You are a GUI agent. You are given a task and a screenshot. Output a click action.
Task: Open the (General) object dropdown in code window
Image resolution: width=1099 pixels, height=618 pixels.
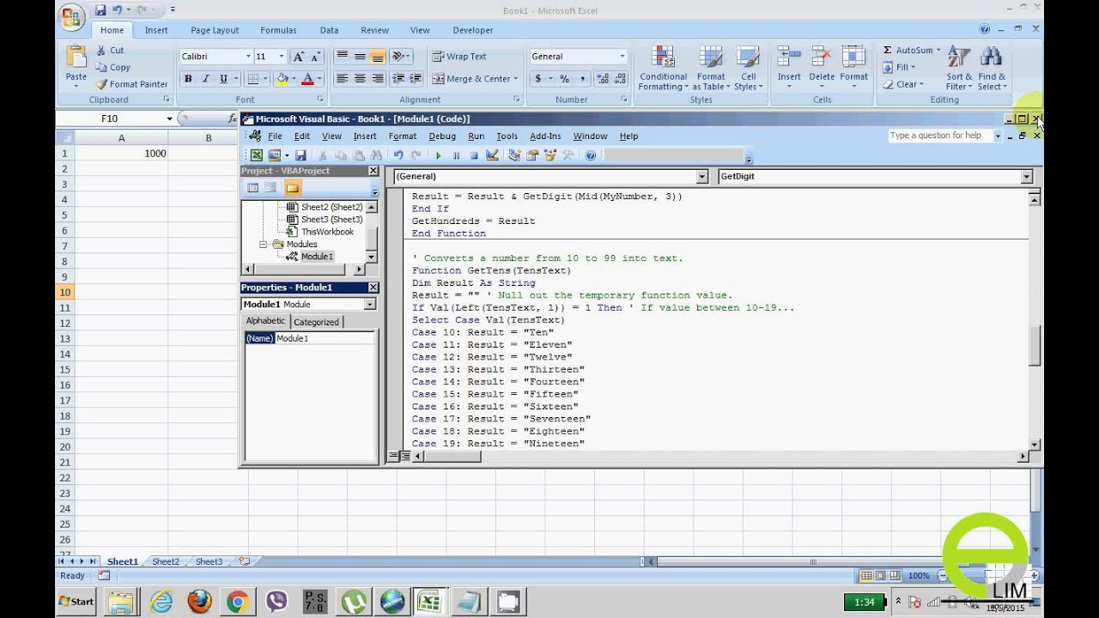pyautogui.click(x=701, y=176)
